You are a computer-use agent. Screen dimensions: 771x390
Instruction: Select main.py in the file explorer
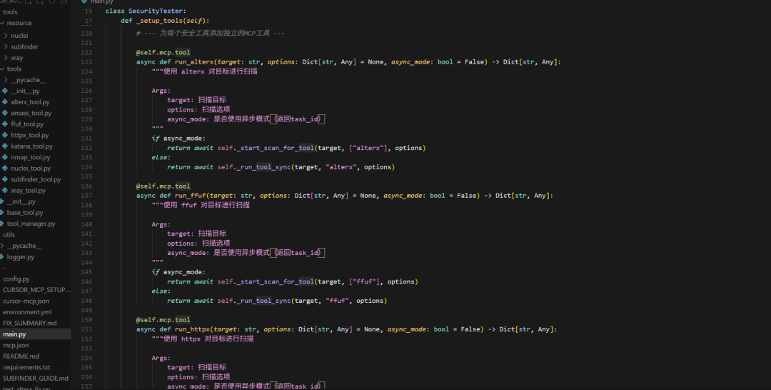pyautogui.click(x=14, y=334)
